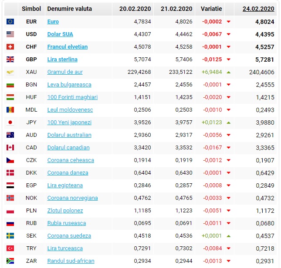Click the Turkish flag icon
Viewport: 281px width, 268px height.
click(10, 248)
